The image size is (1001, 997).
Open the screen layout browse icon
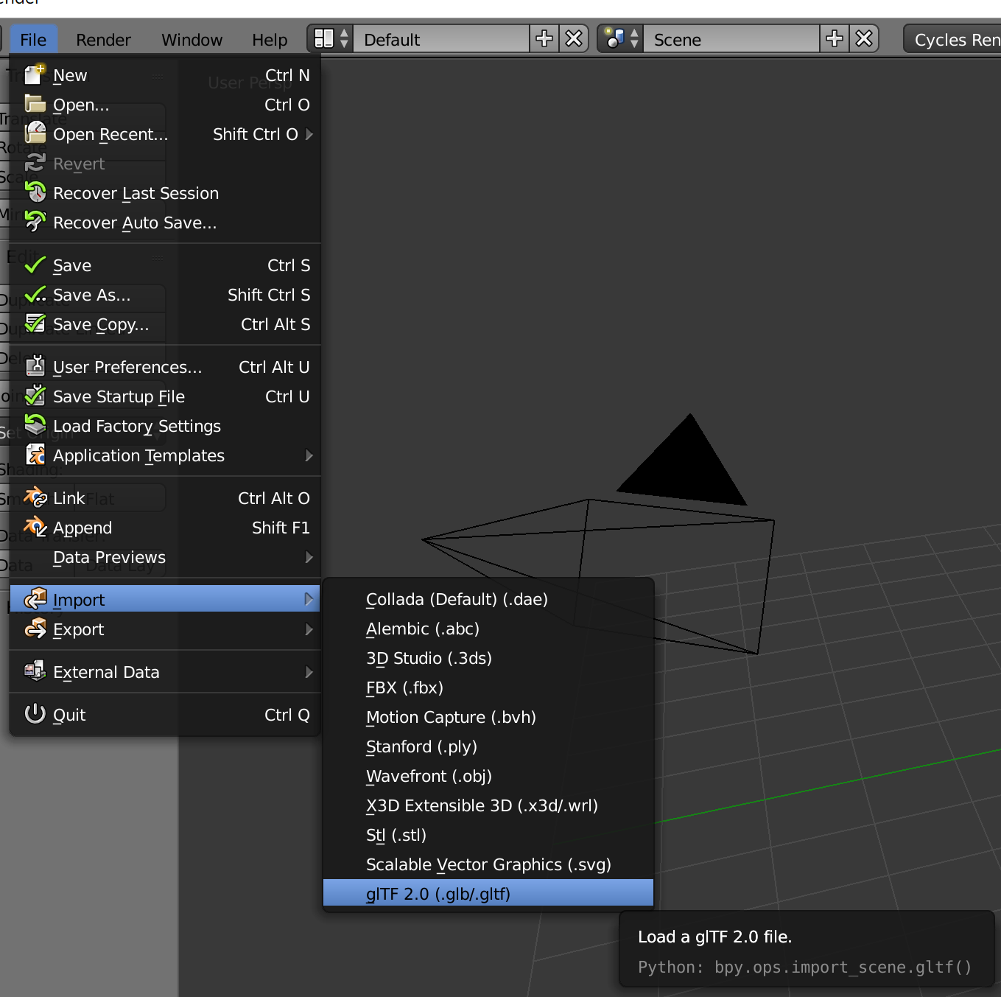point(331,38)
